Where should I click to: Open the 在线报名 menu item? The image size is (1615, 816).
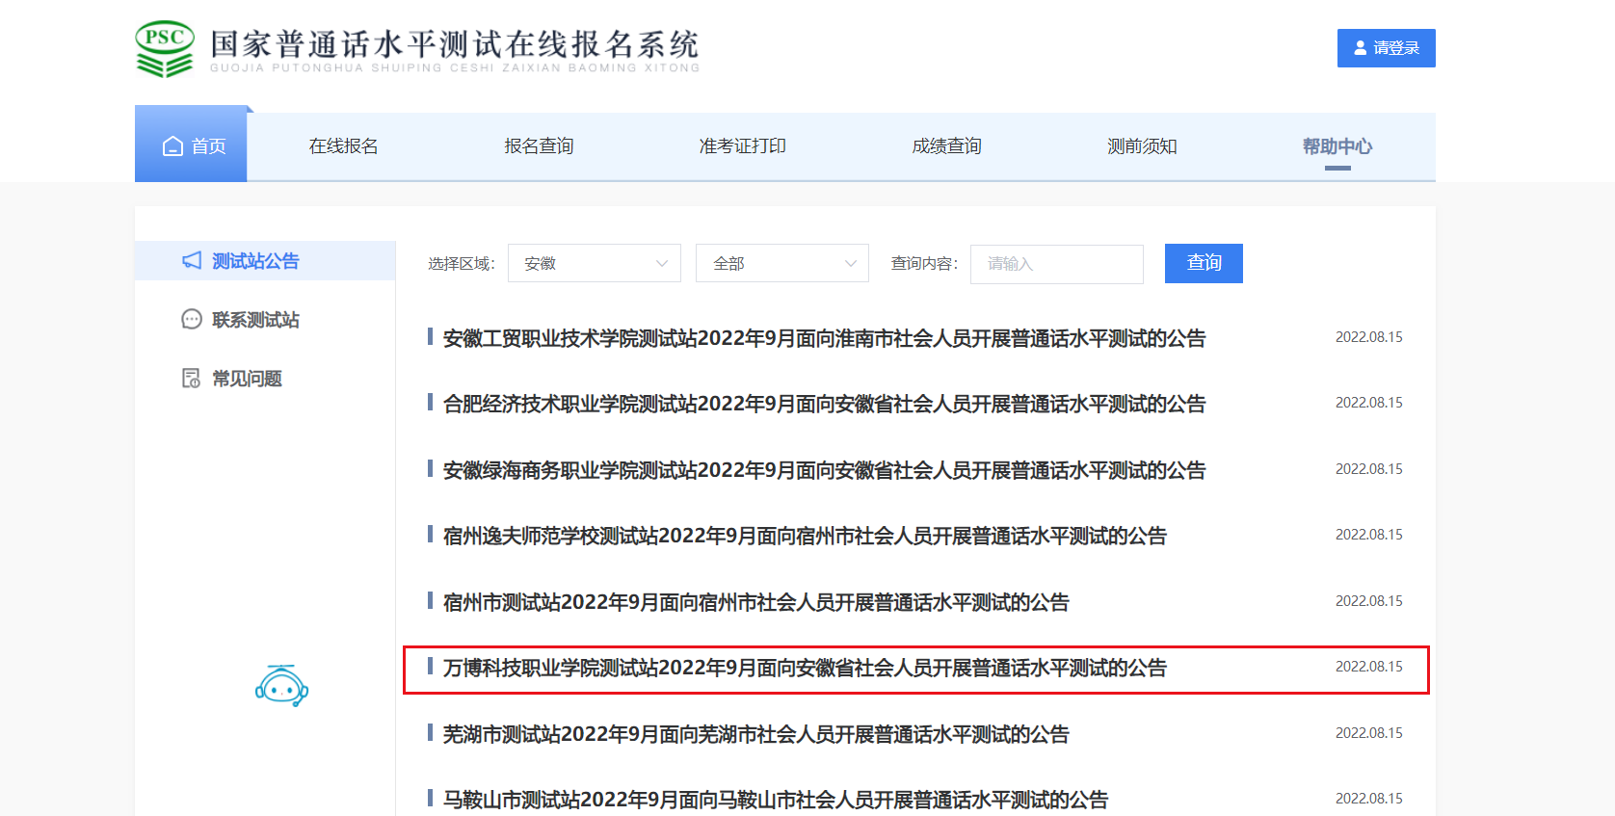[344, 146]
